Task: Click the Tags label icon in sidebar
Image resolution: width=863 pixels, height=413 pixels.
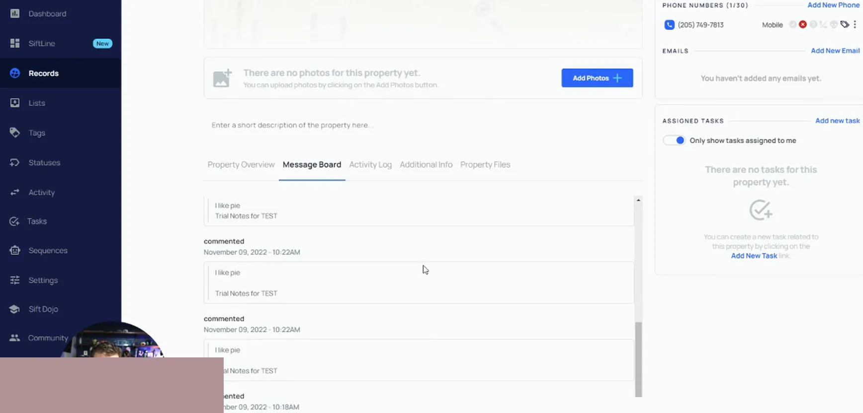Action: [15, 133]
